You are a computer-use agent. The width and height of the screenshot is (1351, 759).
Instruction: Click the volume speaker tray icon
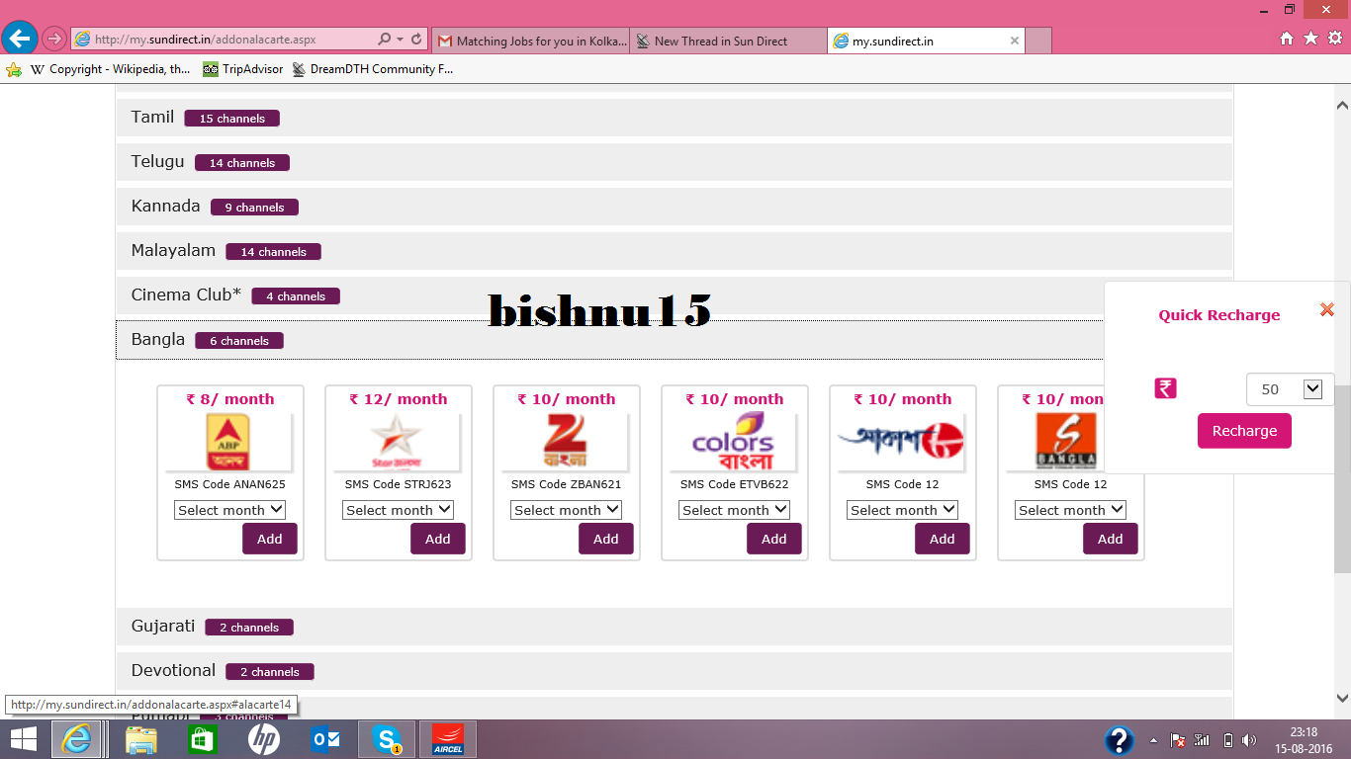(x=1249, y=740)
